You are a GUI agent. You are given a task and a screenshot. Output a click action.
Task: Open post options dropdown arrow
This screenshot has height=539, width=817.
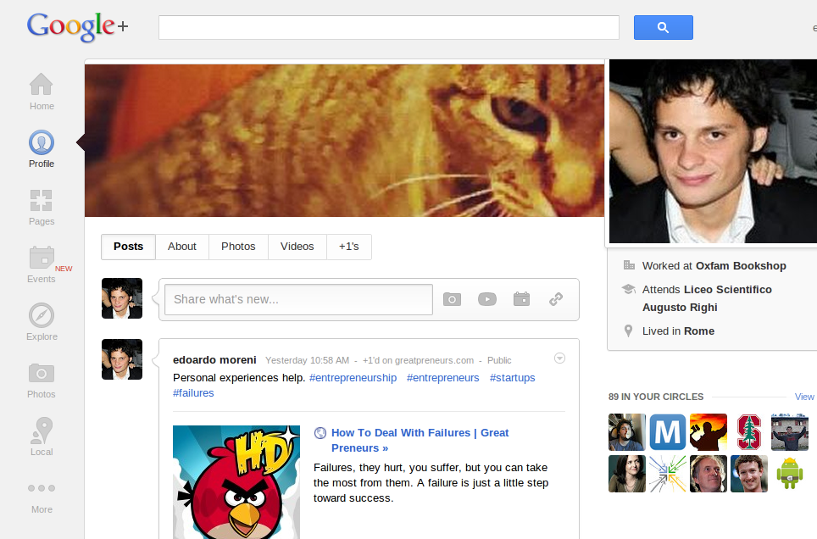pos(559,358)
